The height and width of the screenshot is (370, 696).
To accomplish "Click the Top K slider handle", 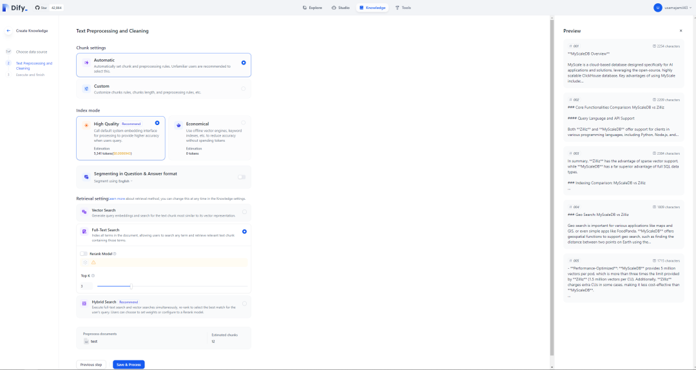I will pos(131,286).
